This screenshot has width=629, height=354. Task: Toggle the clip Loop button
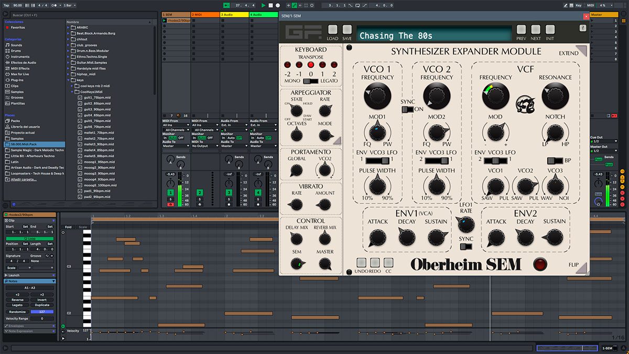tap(29, 238)
